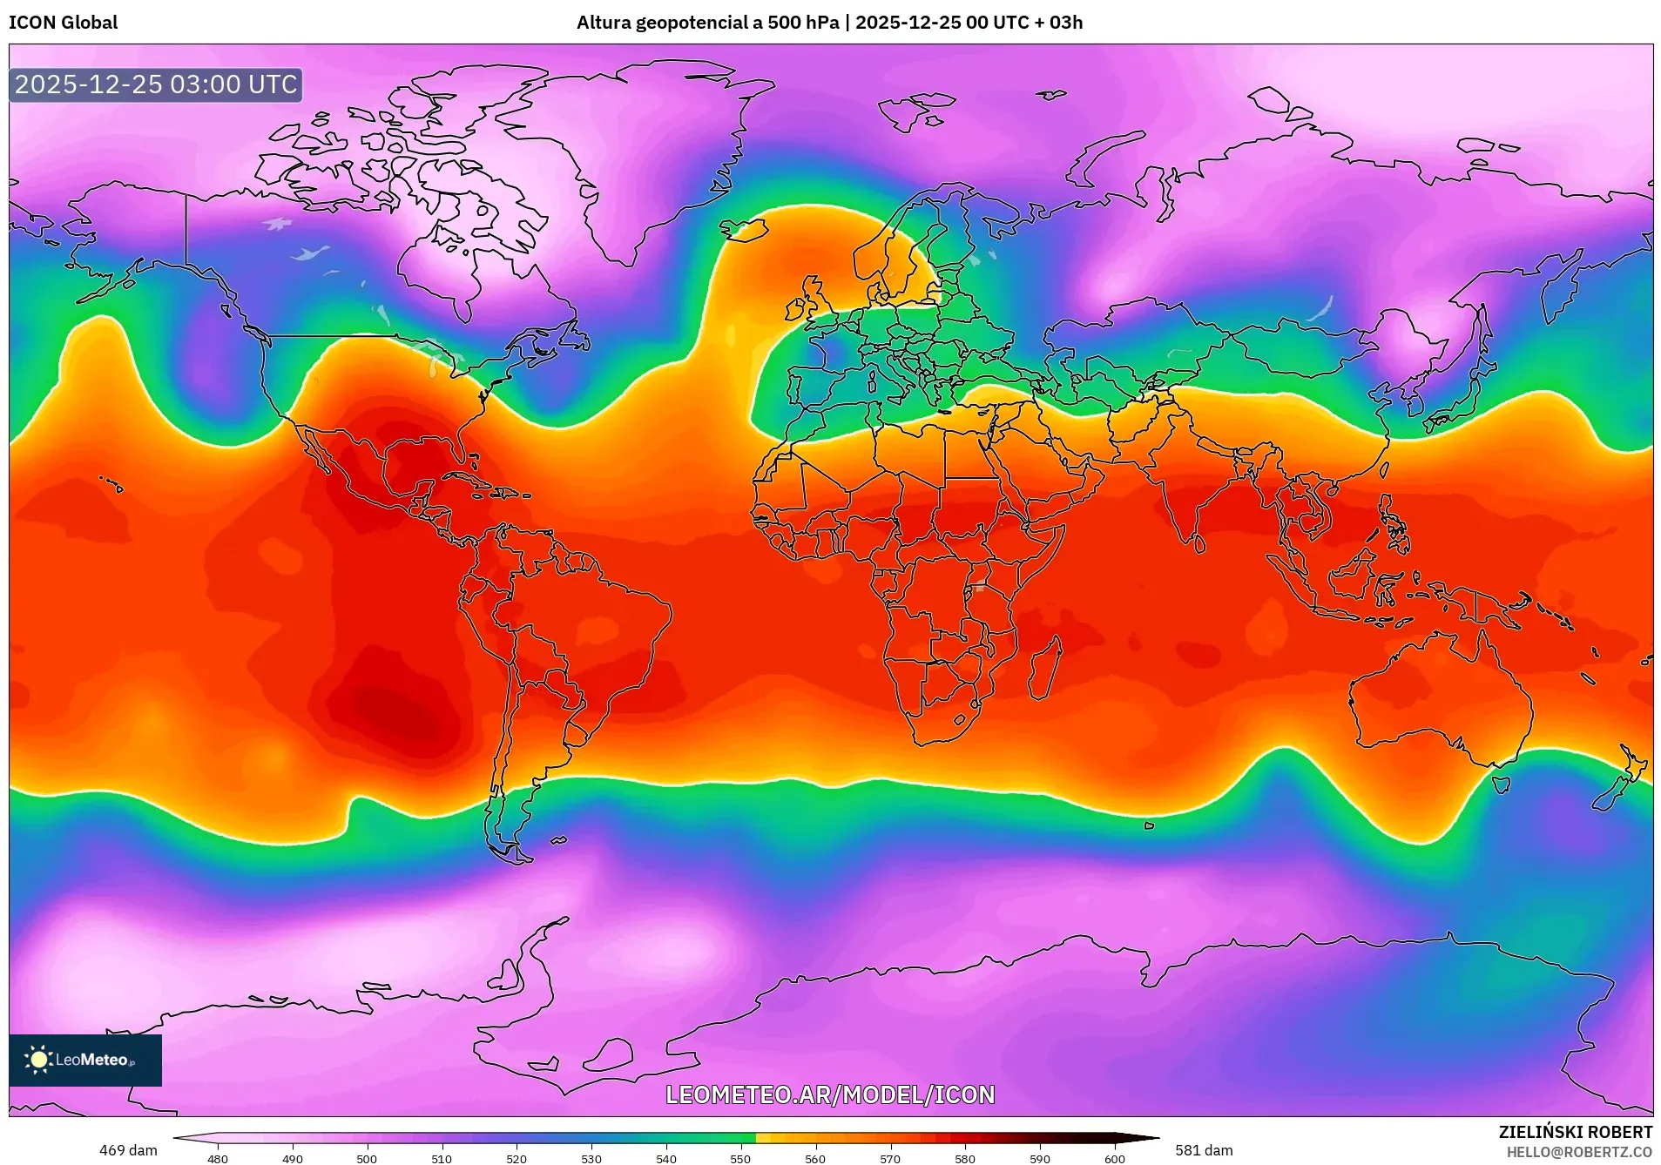Click the LeoMeteo sun logo
The width and height of the screenshot is (1661, 1165).
pyautogui.click(x=39, y=1060)
